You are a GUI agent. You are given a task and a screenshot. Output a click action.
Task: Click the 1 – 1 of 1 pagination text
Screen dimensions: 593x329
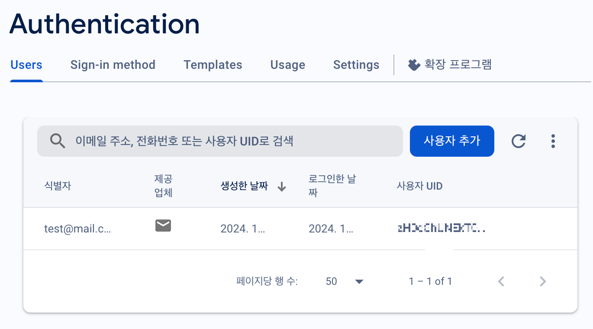[x=430, y=281]
